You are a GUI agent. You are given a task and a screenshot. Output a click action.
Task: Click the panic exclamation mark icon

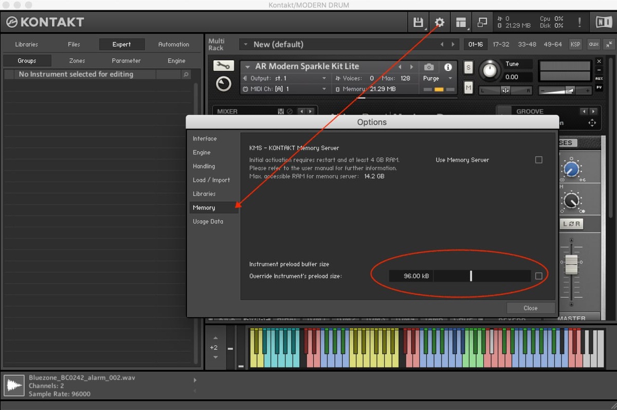coord(580,23)
